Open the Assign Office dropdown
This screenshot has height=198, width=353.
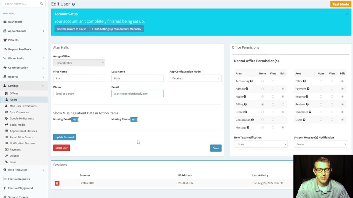pos(79,63)
